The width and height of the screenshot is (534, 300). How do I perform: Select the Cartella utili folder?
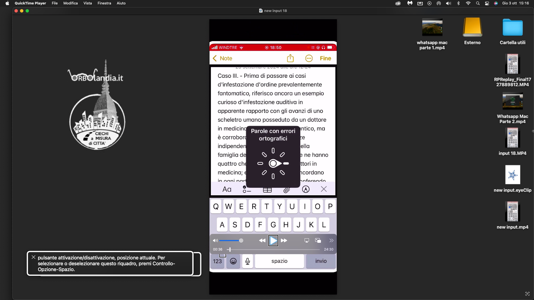[x=513, y=31]
